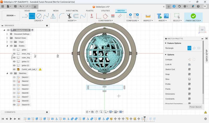Select the Mirror sketch tool
This screenshot has height=123, width=209.
[53, 16]
